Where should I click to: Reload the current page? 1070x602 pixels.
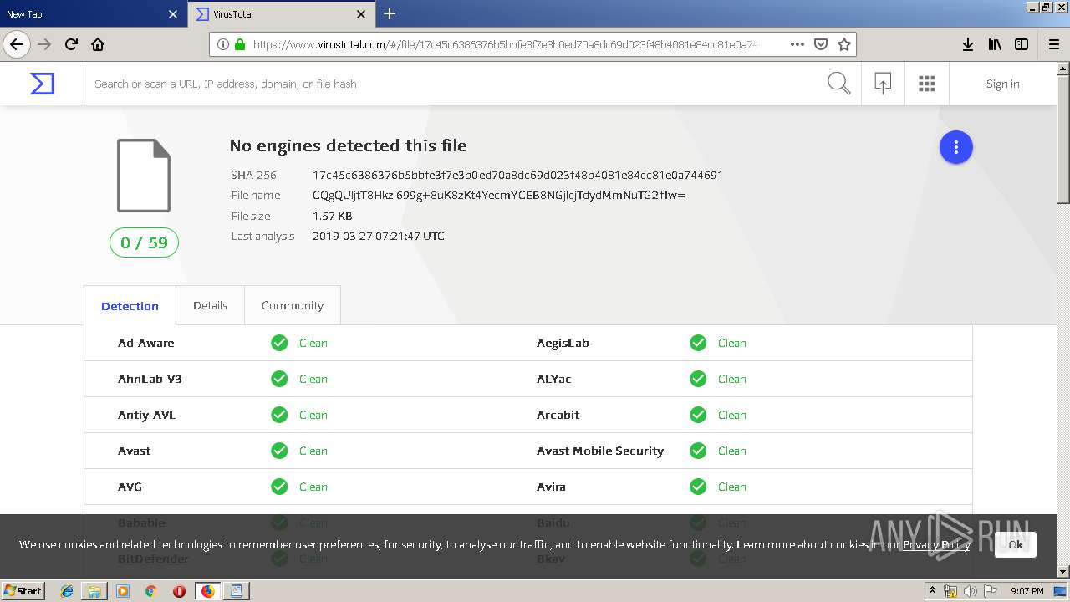coord(71,44)
